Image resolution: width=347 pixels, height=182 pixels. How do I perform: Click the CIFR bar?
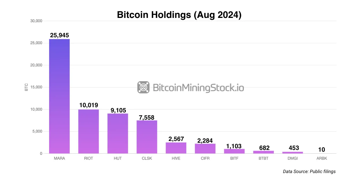click(x=205, y=148)
